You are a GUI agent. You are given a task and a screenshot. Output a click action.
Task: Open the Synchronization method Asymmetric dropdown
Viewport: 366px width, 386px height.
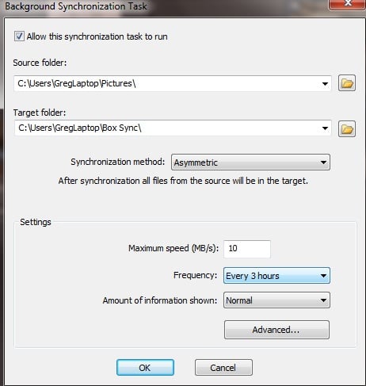coord(250,162)
